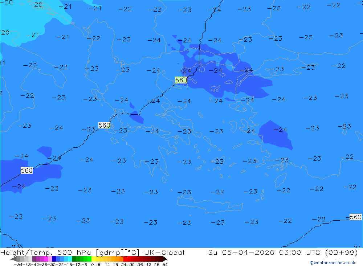The height and width of the screenshot is (266, 363).
Task: Click the bright red swatch in the color scale
Action: pos(125,259)
